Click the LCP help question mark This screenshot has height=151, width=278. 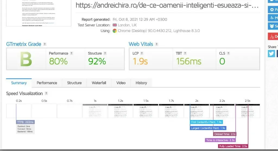(x=142, y=53)
